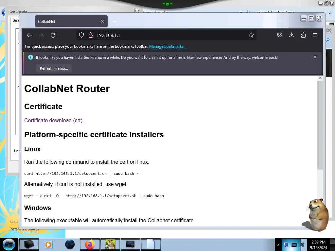The height and width of the screenshot is (251, 335).
Task: Close the Certificate dialog behind Firefox
Action: [137, 11]
